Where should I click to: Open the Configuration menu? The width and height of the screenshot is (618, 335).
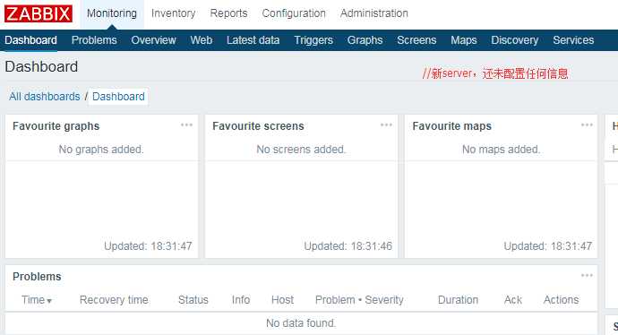pos(294,13)
